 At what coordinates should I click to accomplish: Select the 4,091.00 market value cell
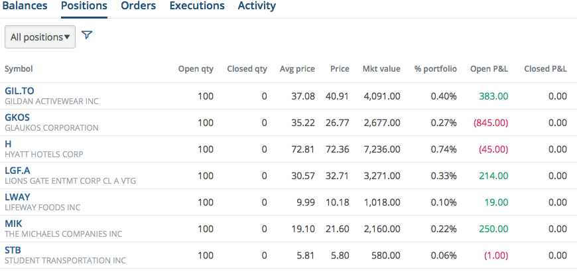382,96
